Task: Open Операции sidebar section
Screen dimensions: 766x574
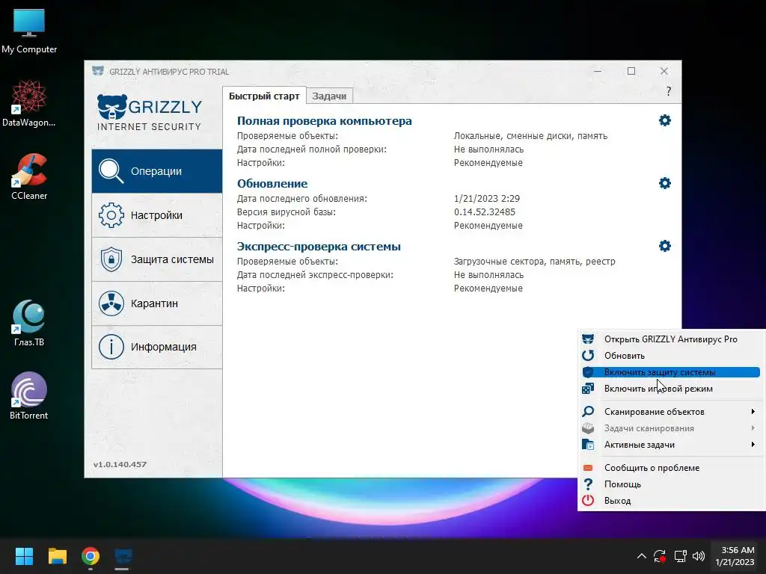Action: [x=157, y=171]
